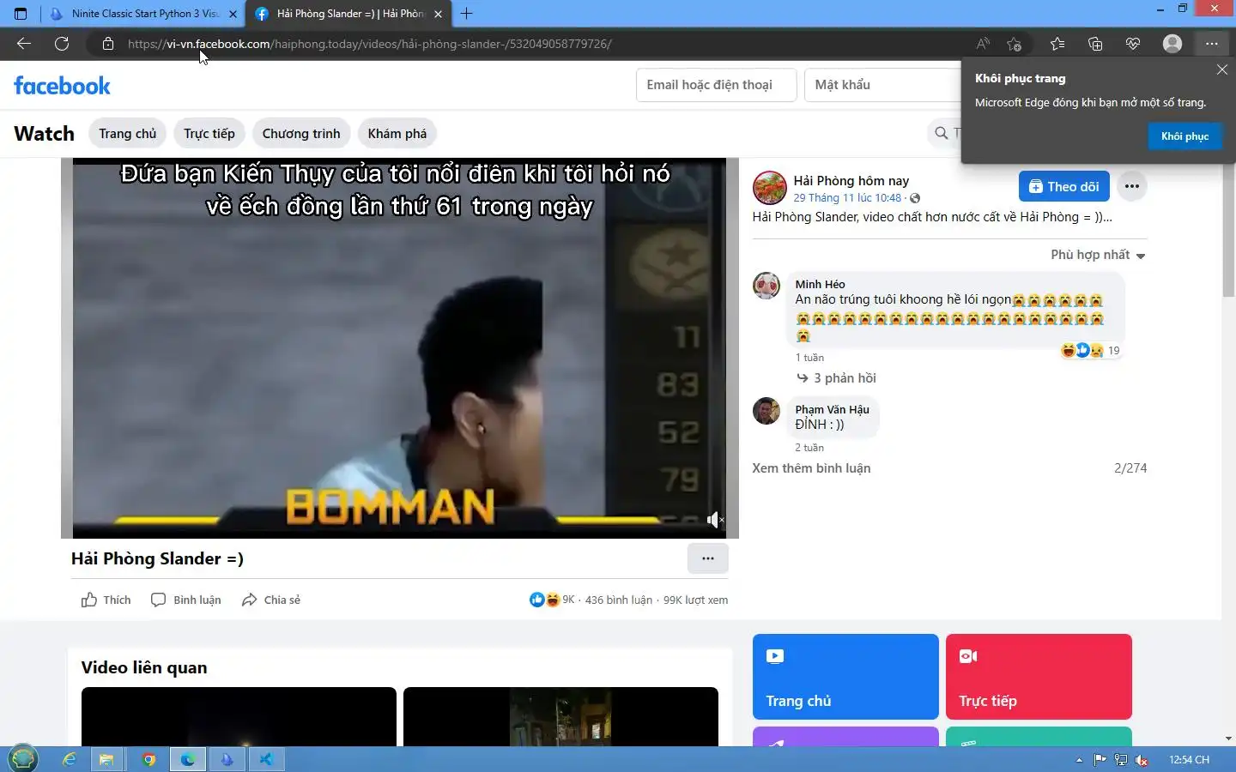Select the Trực tiếp Watch tab
1236x772 pixels.
pyautogui.click(x=209, y=134)
